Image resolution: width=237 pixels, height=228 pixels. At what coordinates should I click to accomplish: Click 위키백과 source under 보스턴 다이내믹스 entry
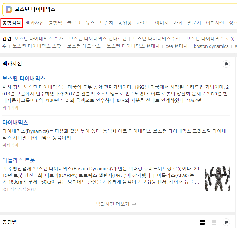point(10,108)
